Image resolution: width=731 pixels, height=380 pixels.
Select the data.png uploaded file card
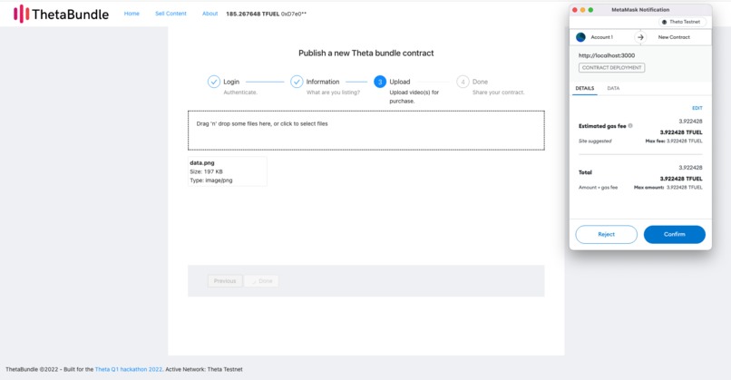pos(228,171)
